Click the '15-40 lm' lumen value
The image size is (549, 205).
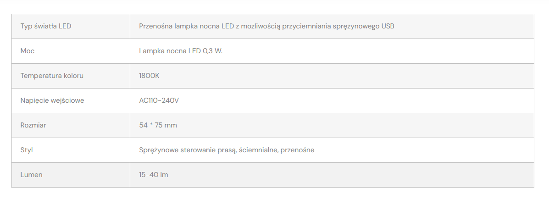[153, 175]
